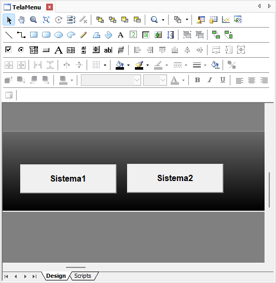
Task: Activate the hand pan tool
Action: coord(21,20)
